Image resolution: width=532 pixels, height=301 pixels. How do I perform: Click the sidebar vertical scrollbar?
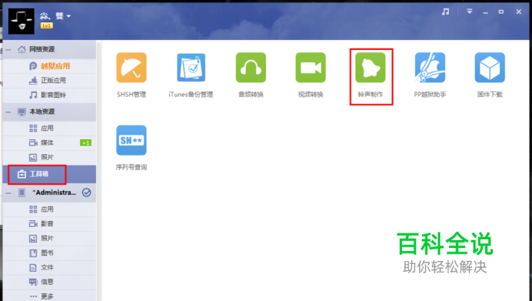click(98, 170)
